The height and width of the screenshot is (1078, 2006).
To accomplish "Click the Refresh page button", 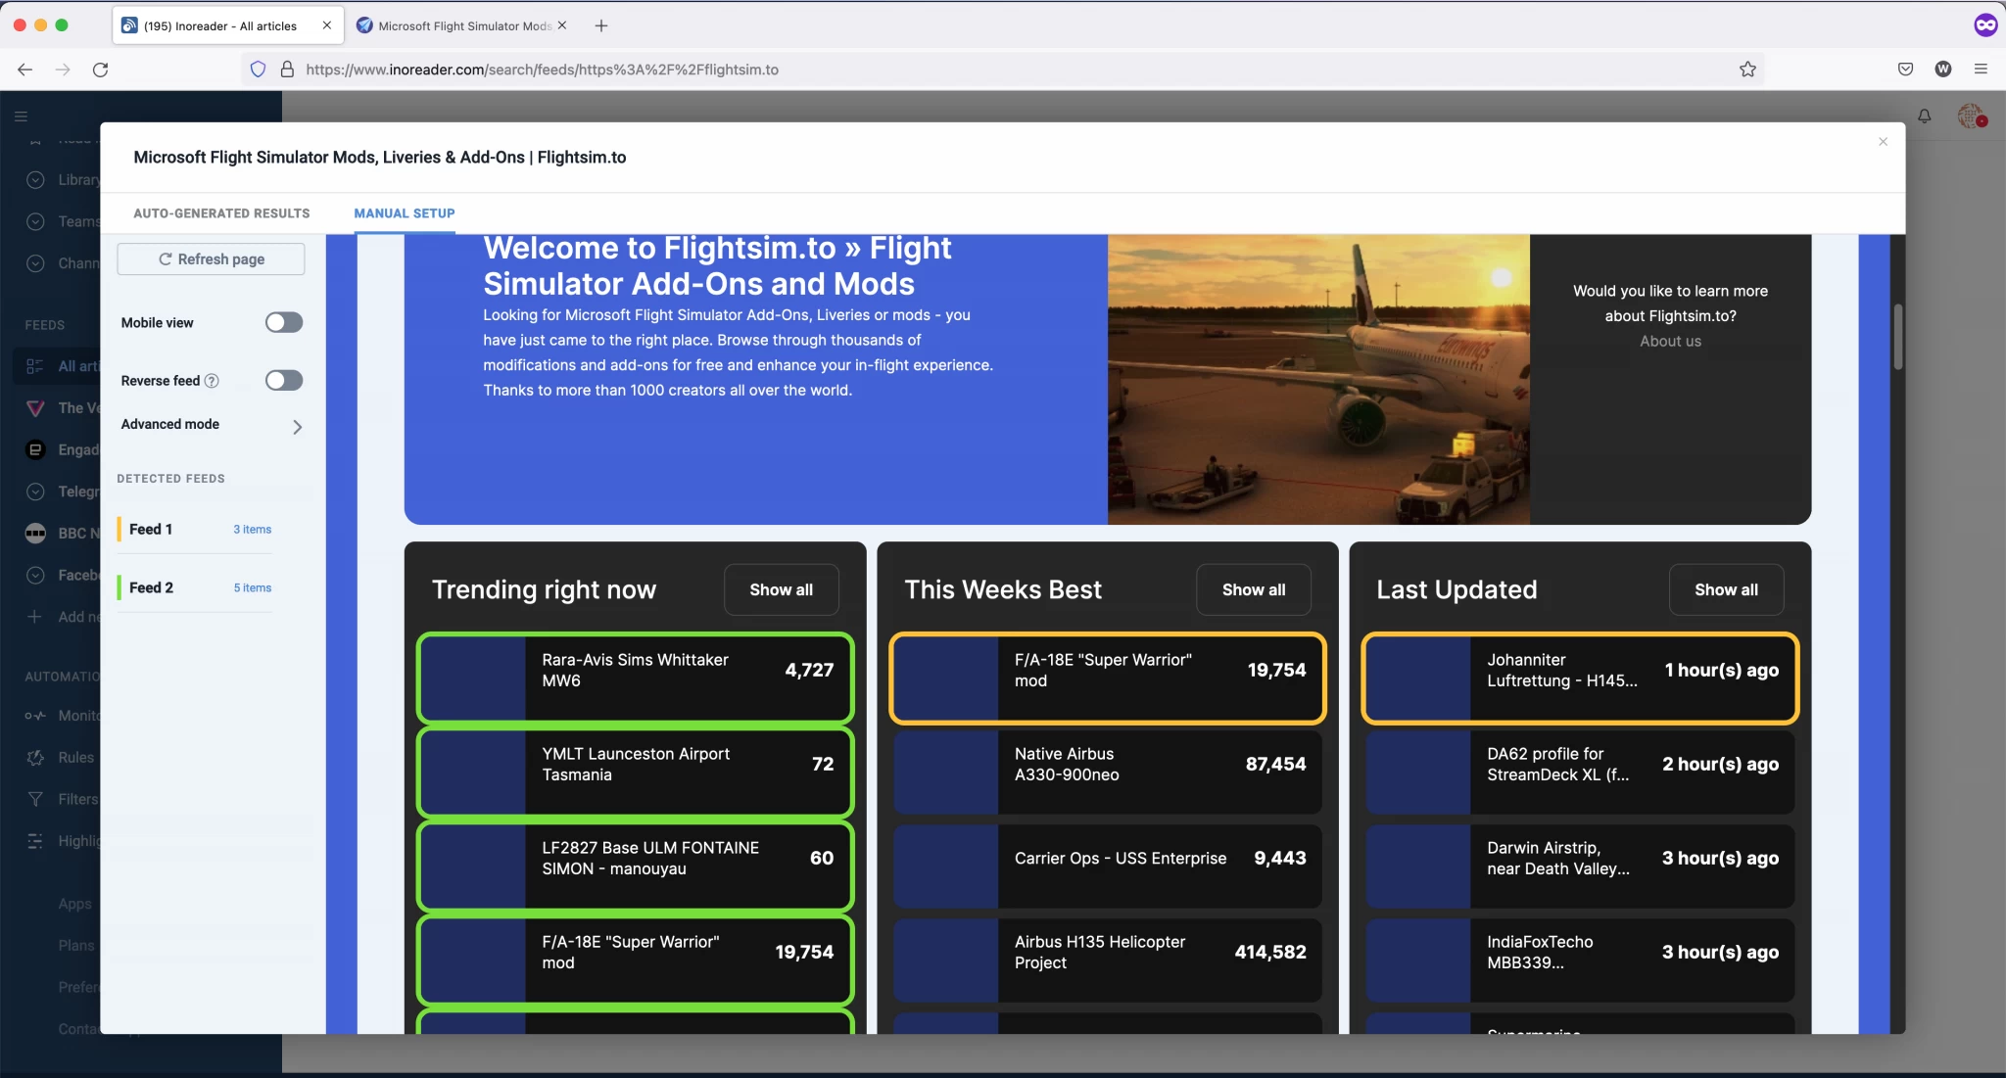I will point(210,258).
